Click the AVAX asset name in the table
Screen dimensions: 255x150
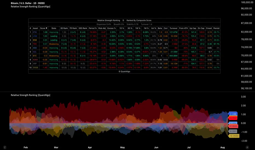pos(35,60)
